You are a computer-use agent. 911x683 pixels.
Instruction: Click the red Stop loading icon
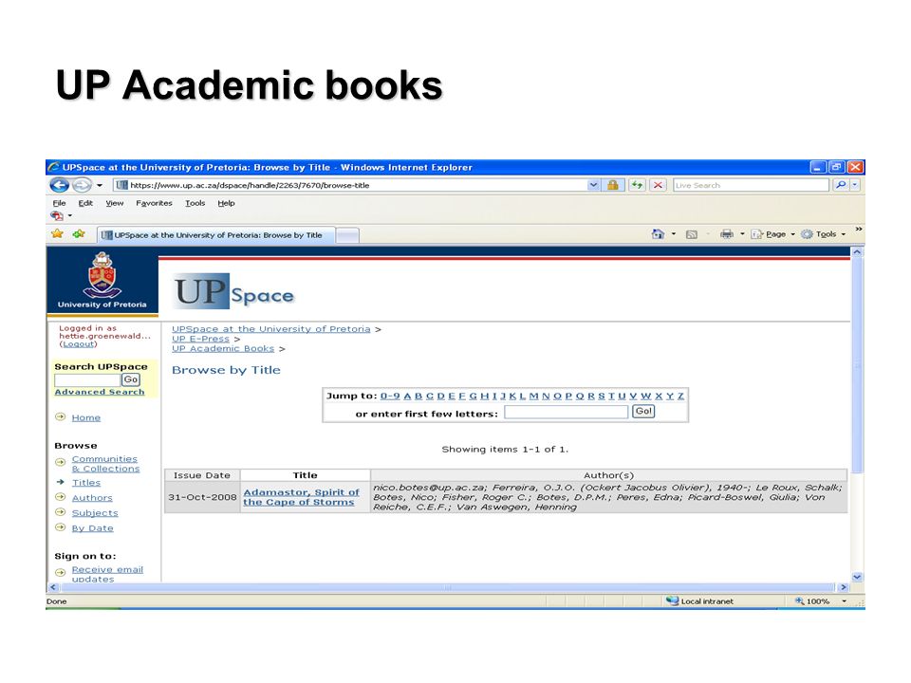[x=658, y=185]
